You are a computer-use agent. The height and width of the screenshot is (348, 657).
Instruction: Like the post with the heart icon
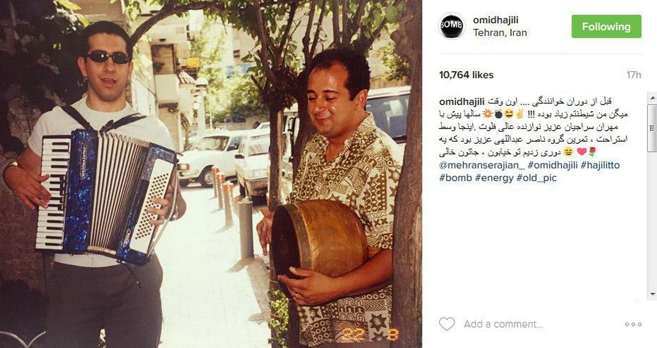click(x=447, y=324)
